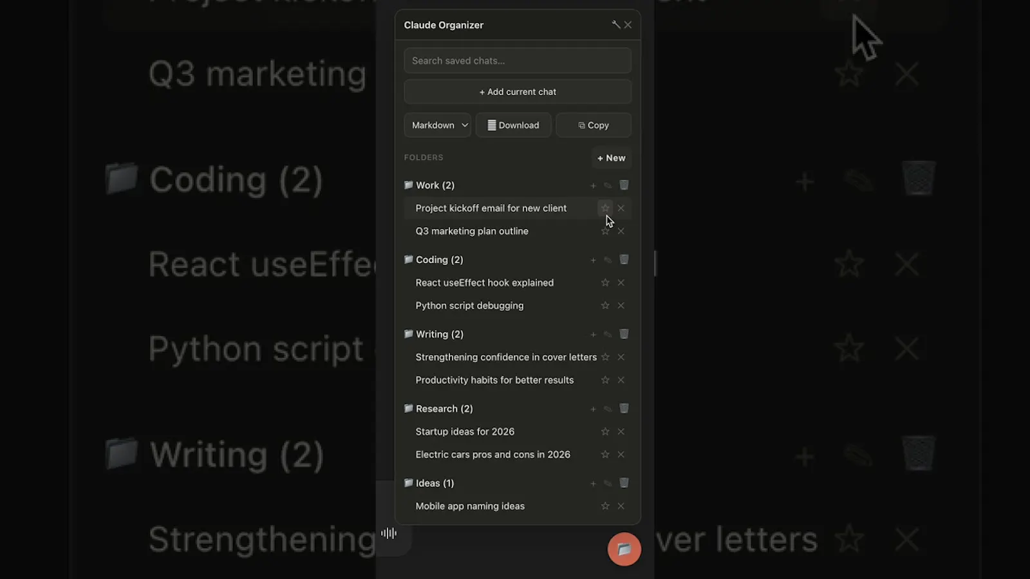Remove the React useEffect hook explained chat
Screen dimensions: 1030x579
[621, 282]
